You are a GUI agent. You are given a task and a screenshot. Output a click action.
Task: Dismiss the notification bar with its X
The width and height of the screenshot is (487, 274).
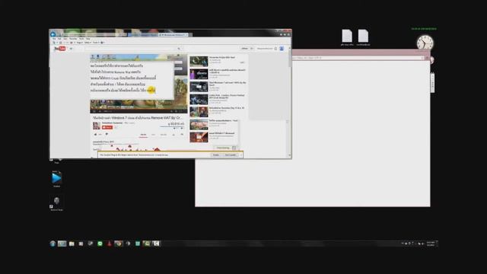coord(241,155)
